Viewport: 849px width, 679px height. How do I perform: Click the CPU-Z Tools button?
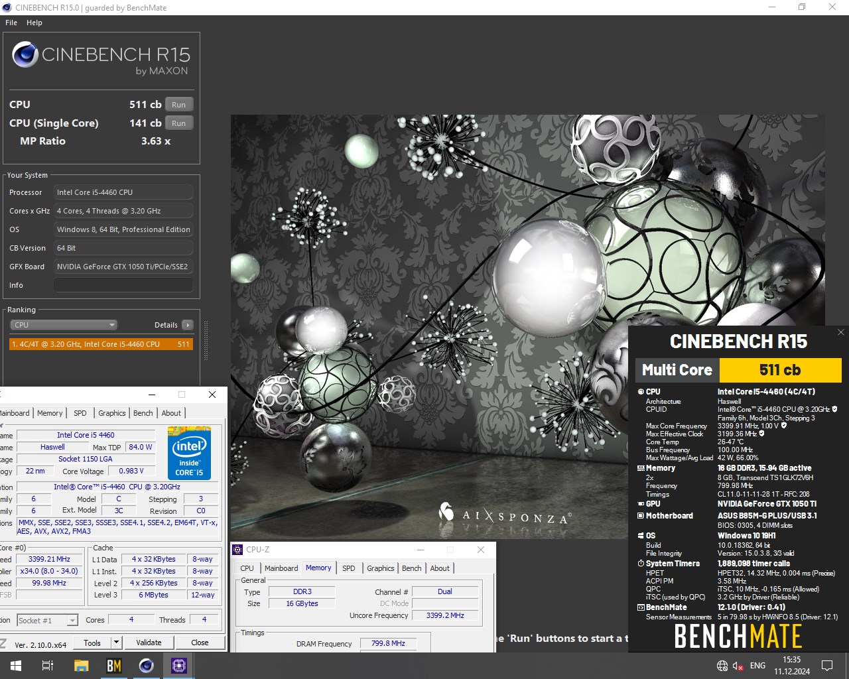(x=92, y=643)
